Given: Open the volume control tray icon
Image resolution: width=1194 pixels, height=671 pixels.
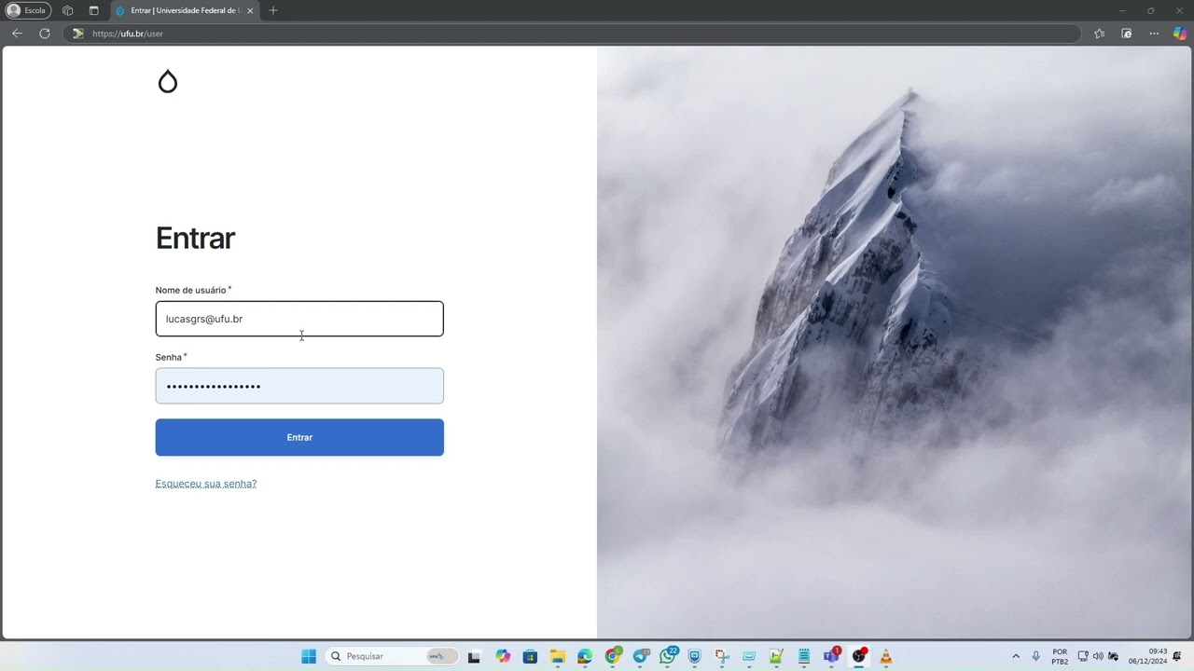Looking at the screenshot, I should pos(1098,656).
